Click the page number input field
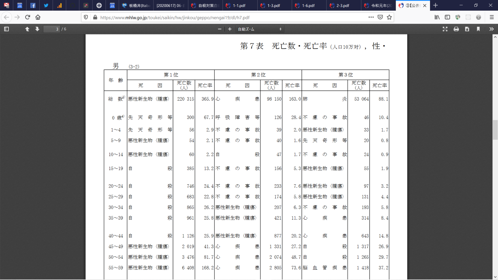 coord(52,29)
